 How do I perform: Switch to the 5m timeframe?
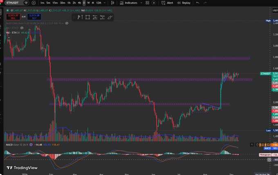tap(48, 3)
